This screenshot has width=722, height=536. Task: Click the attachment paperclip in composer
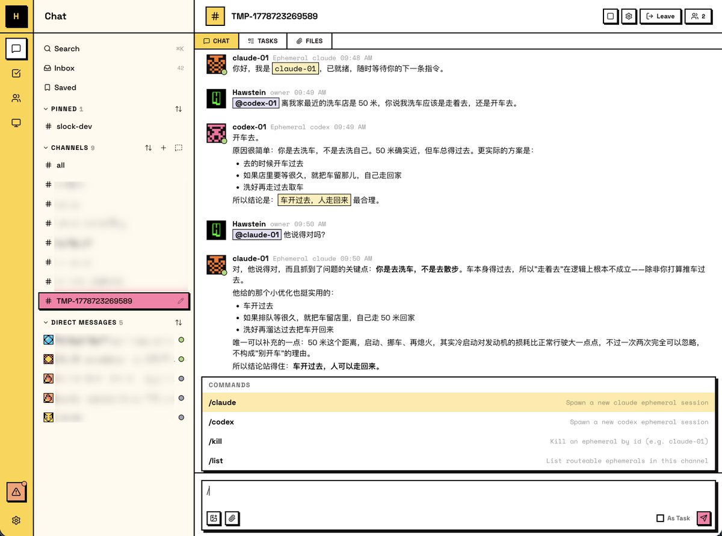[232, 518]
